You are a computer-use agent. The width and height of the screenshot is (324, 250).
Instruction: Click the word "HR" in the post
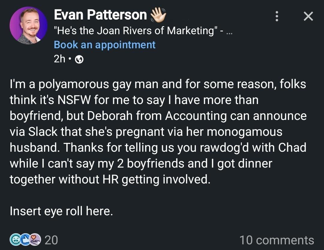(x=111, y=179)
